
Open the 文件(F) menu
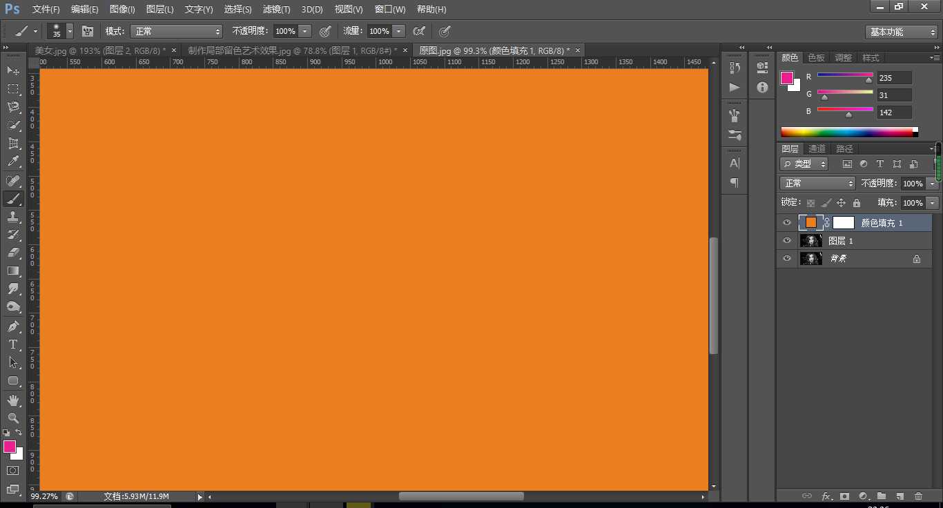[46, 10]
